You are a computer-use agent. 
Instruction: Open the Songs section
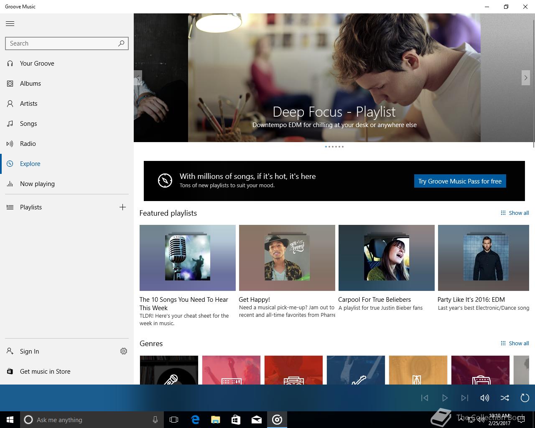tap(67, 124)
